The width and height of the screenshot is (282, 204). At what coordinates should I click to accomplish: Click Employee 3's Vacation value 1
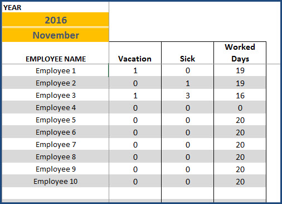tap(135, 95)
